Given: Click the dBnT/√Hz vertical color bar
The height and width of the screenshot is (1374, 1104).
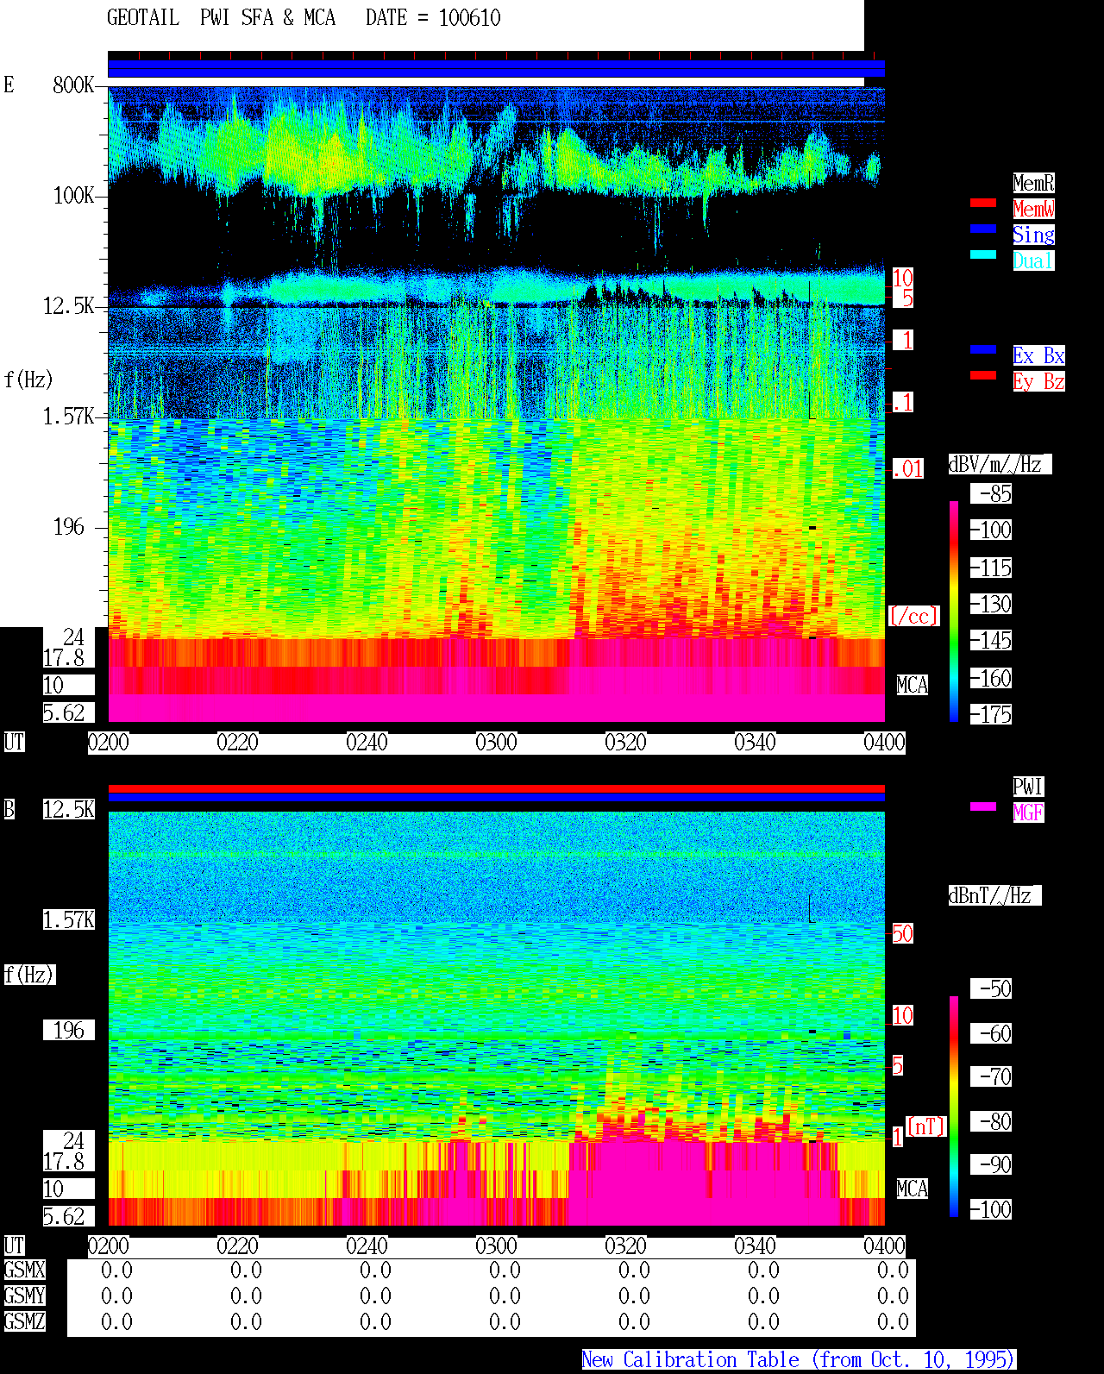Looking at the screenshot, I should (954, 1107).
